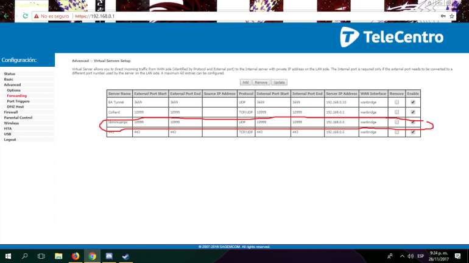Screen dimensions: 469x263
Task: Click the Add button
Action: pyautogui.click(x=245, y=82)
